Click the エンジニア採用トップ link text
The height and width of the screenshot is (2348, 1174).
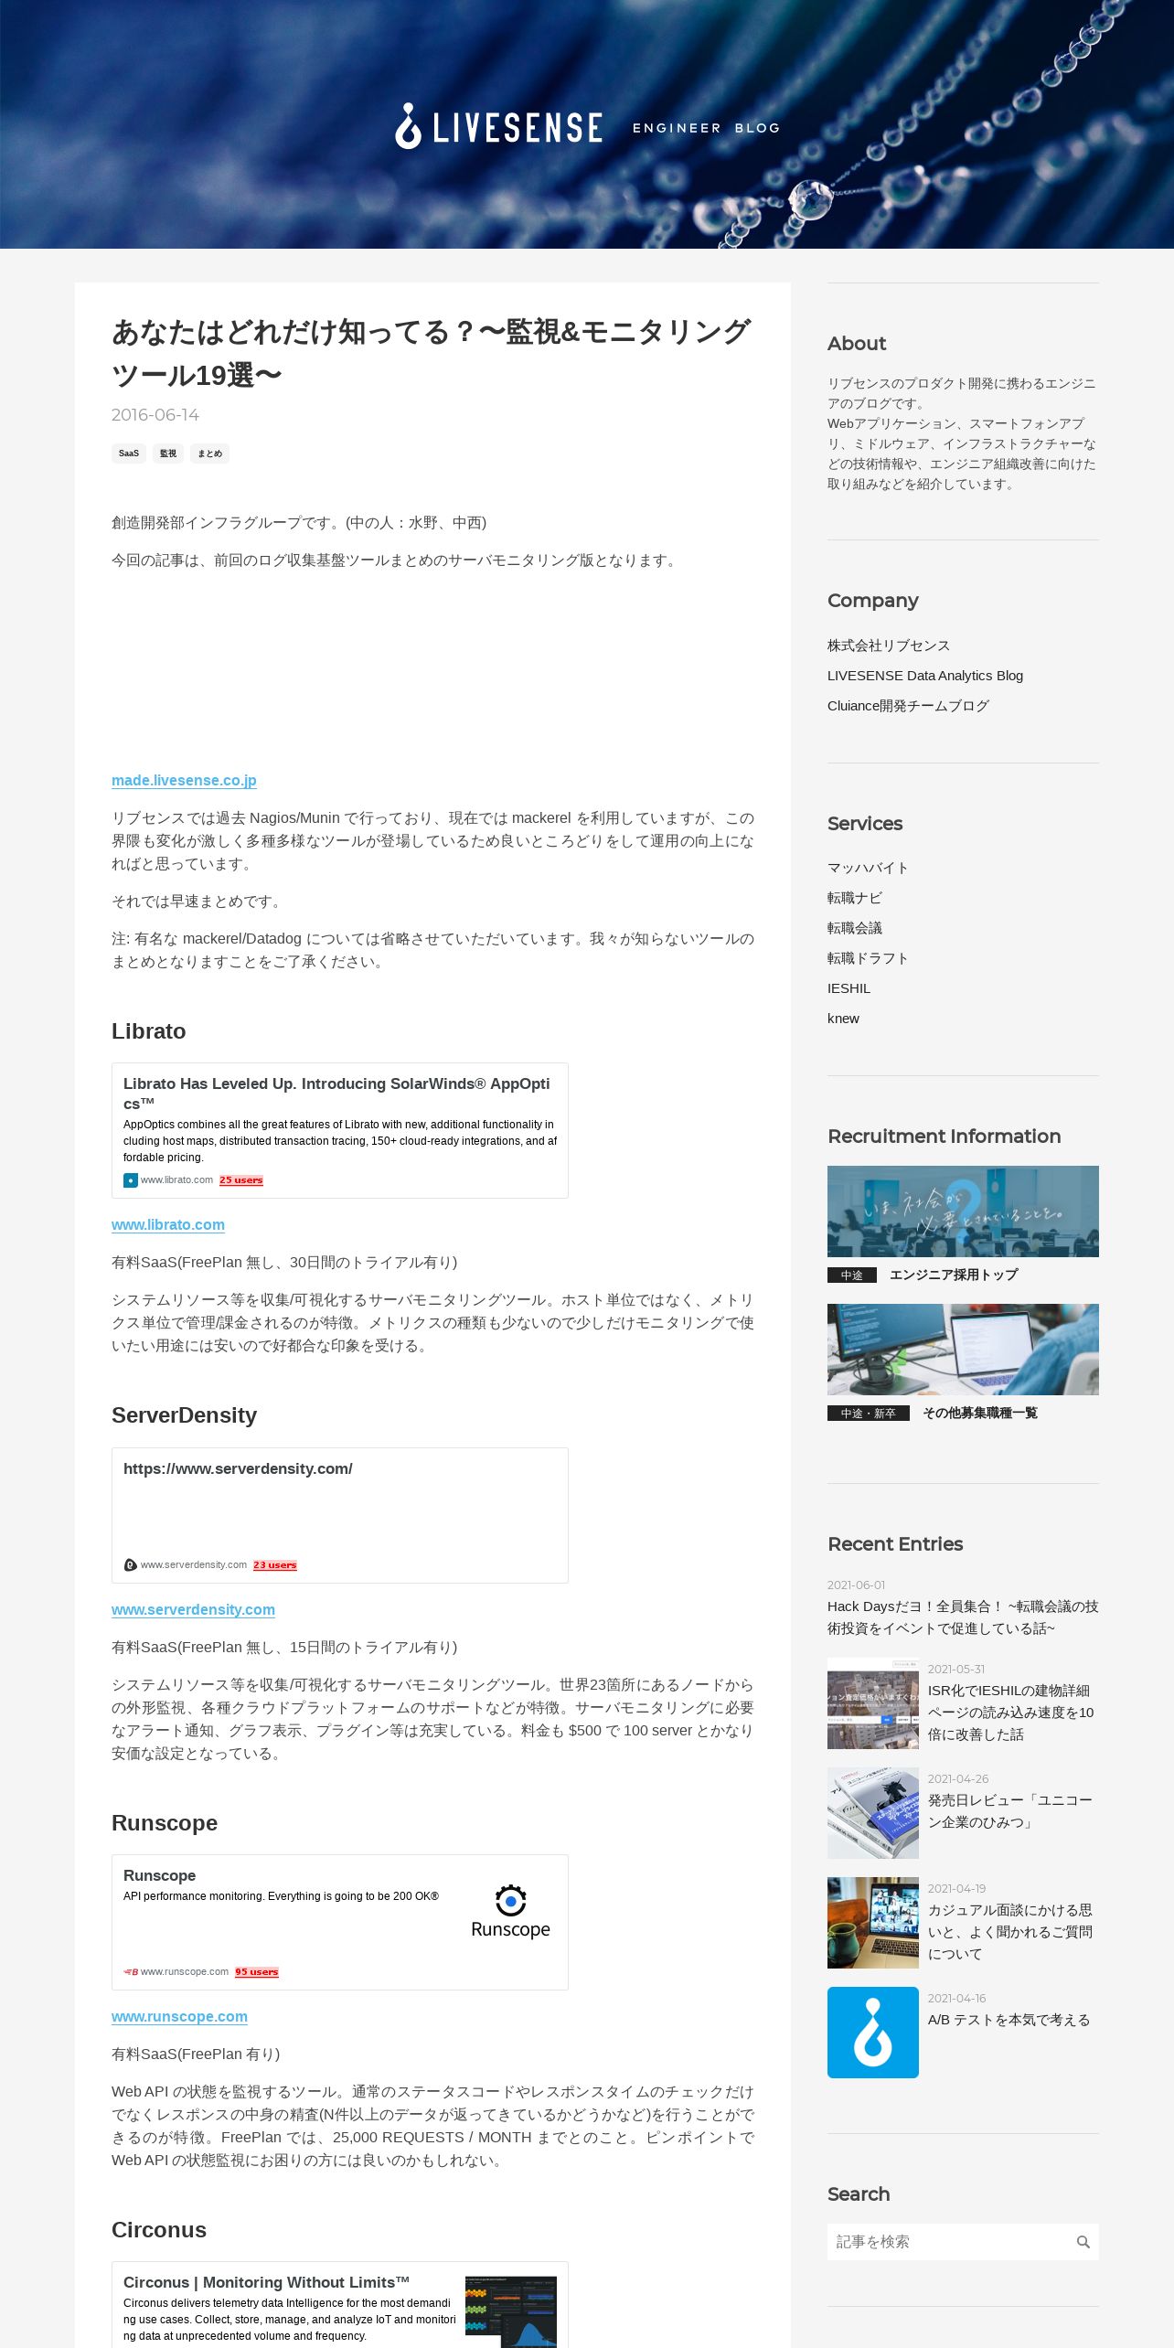pos(954,1275)
